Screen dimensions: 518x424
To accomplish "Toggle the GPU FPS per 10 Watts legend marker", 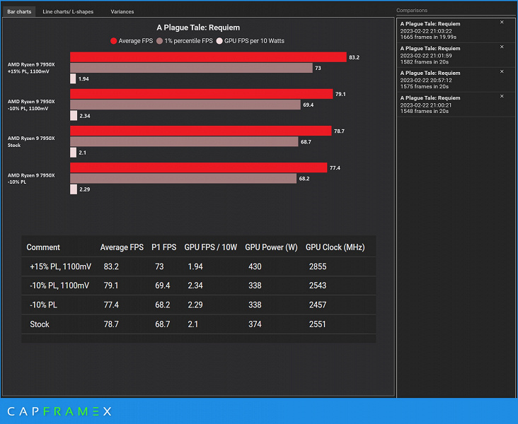I will pyautogui.click(x=219, y=41).
